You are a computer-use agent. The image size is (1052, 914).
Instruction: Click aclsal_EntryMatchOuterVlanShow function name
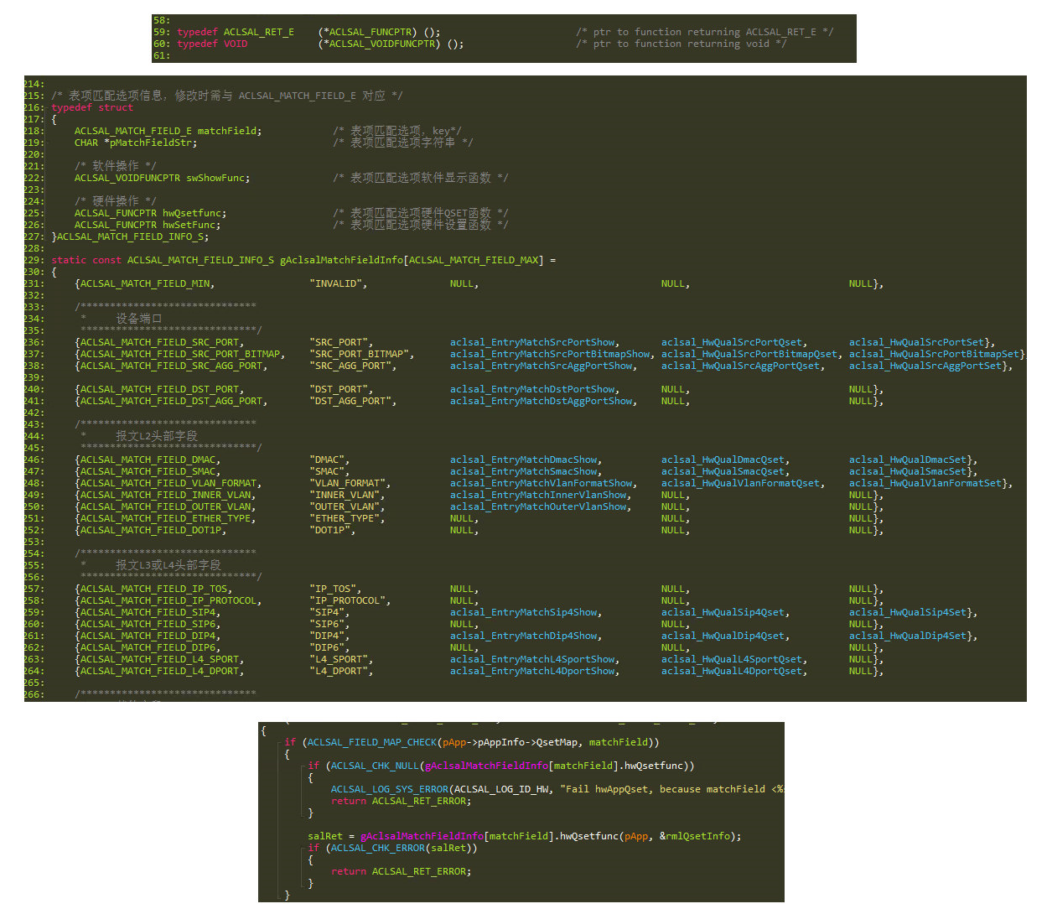tap(538, 506)
